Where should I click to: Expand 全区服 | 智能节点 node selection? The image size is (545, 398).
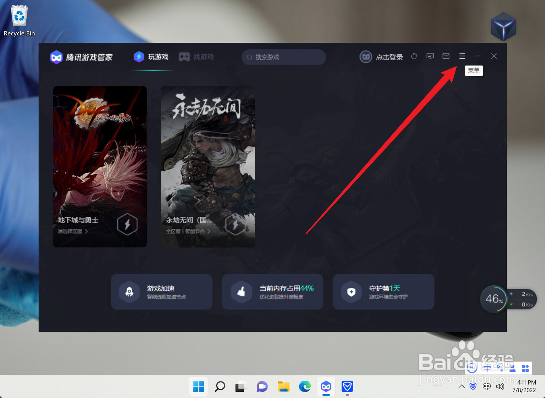pos(188,231)
